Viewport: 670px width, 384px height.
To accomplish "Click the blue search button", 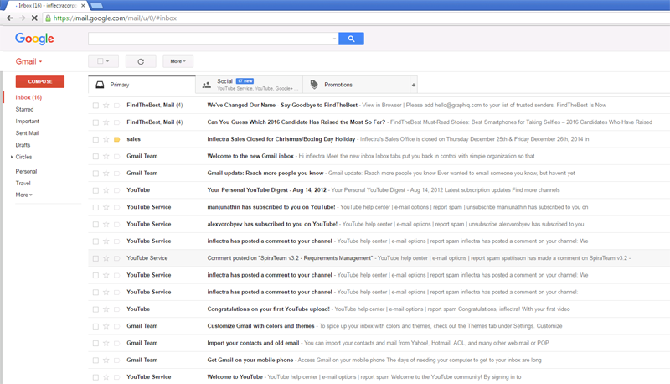I will [351, 39].
